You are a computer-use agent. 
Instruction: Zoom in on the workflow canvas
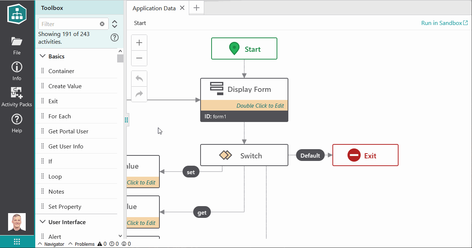click(139, 43)
